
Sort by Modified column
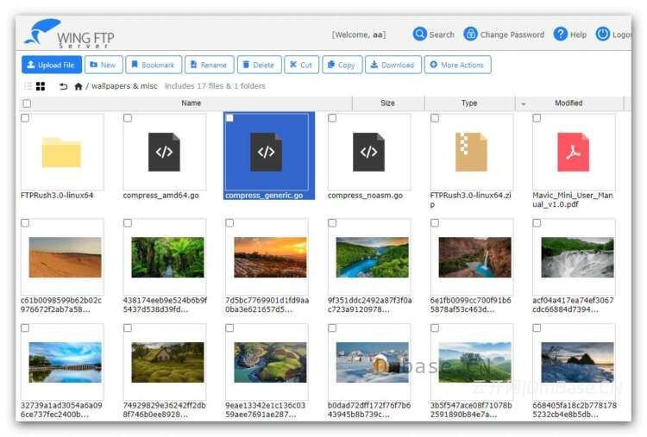568,103
